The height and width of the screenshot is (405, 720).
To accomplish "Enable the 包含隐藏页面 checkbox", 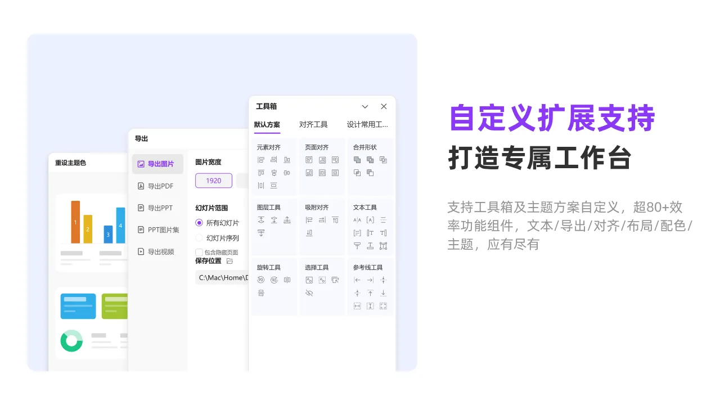I will coord(199,252).
